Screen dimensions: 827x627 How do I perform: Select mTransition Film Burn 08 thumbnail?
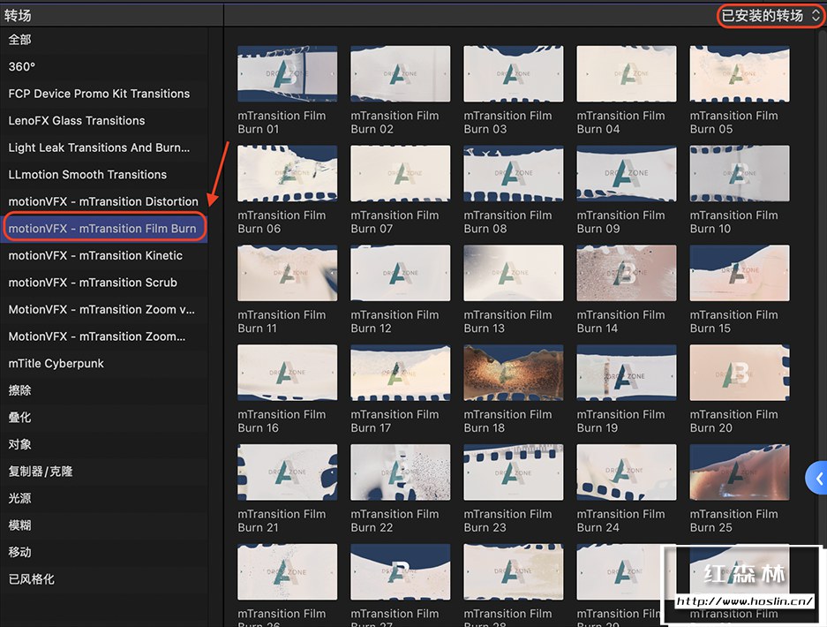pyautogui.click(x=513, y=173)
